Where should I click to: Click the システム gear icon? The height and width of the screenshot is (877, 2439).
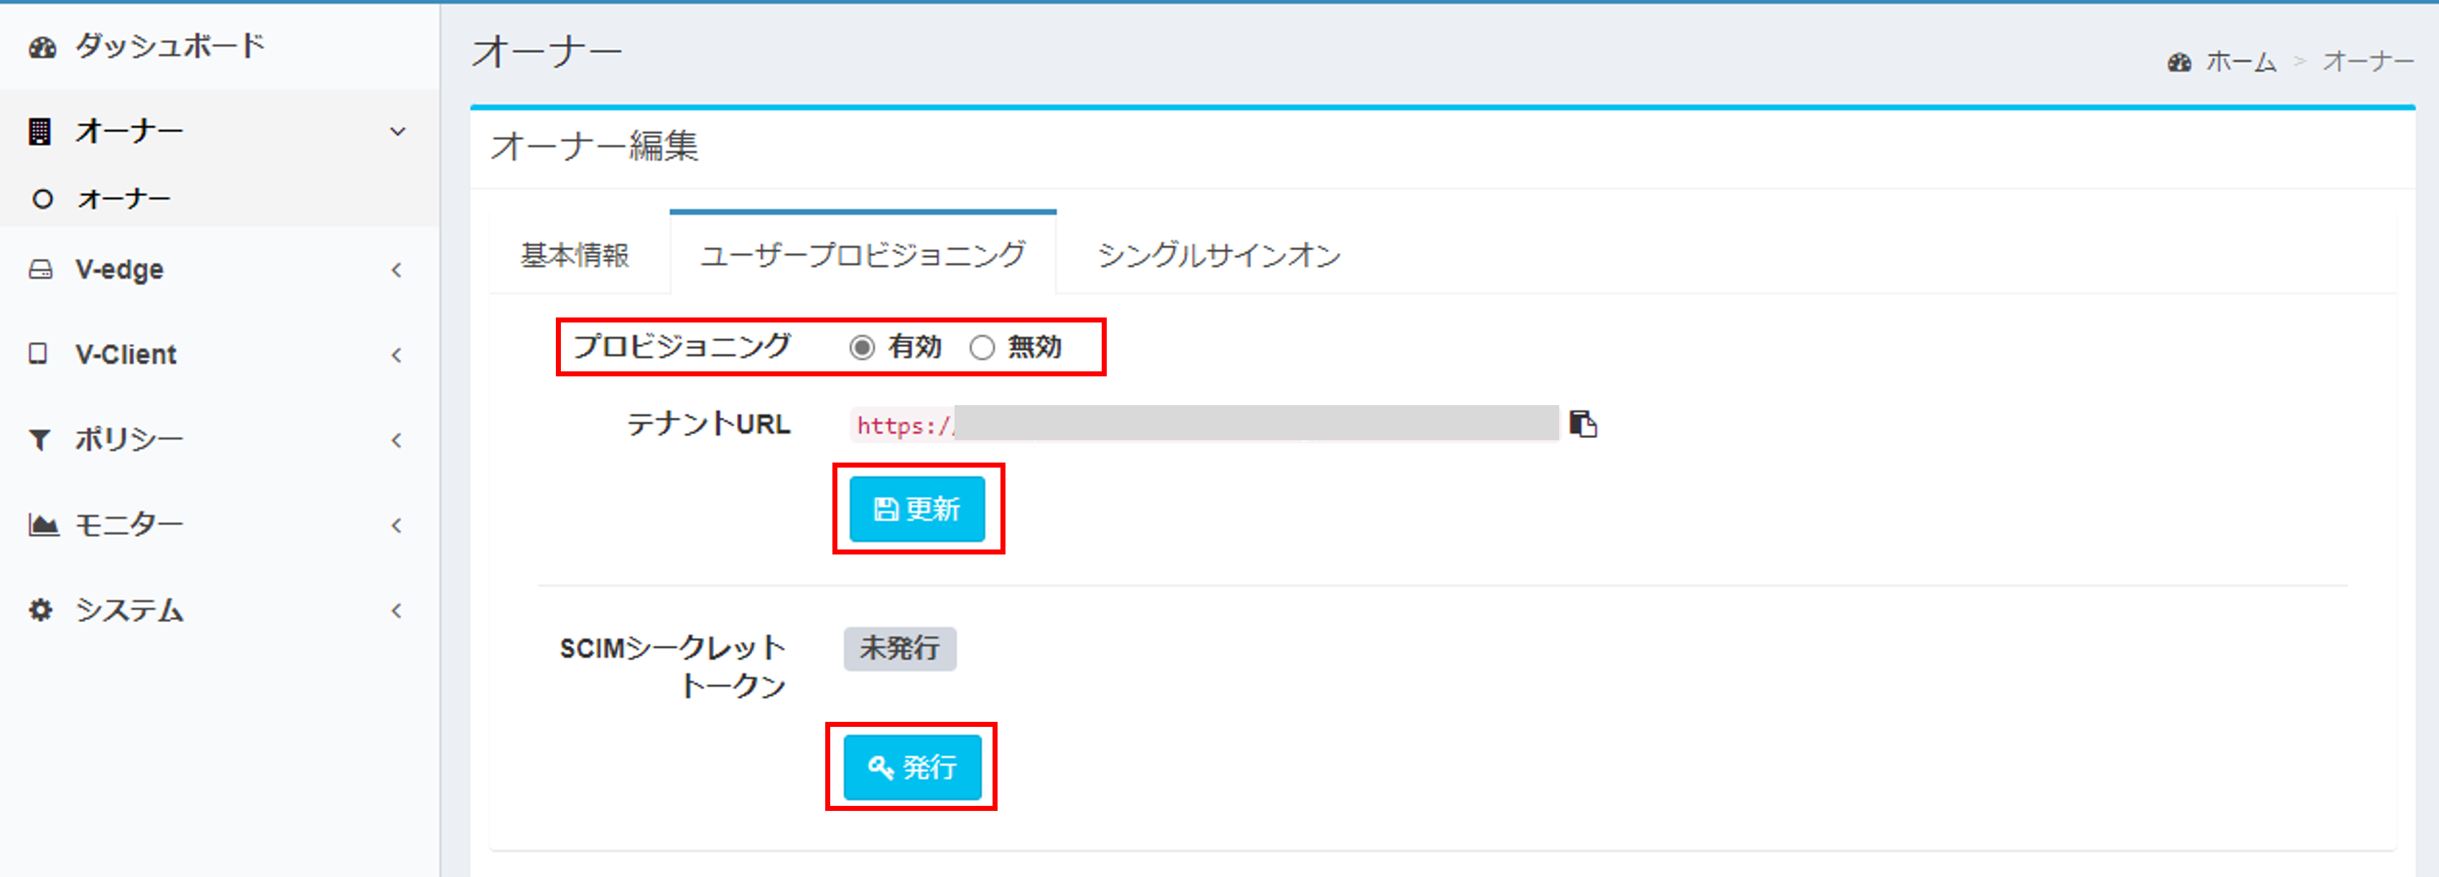click(x=40, y=609)
